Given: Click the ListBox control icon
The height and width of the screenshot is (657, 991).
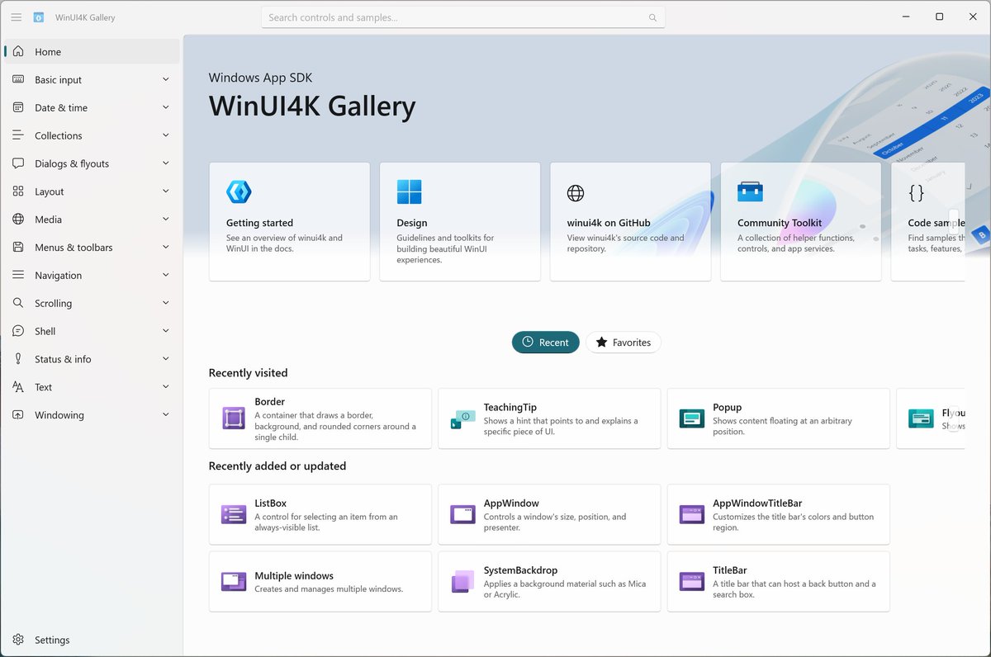Looking at the screenshot, I should click(234, 514).
